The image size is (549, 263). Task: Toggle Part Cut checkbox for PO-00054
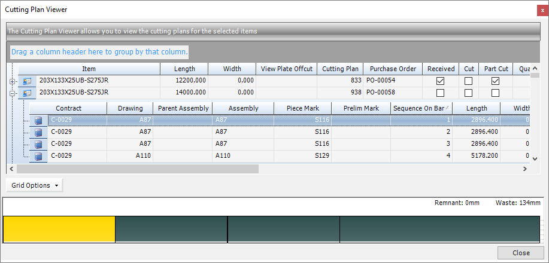pos(495,81)
